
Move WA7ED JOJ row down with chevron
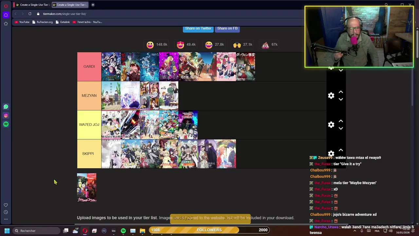[341, 128]
